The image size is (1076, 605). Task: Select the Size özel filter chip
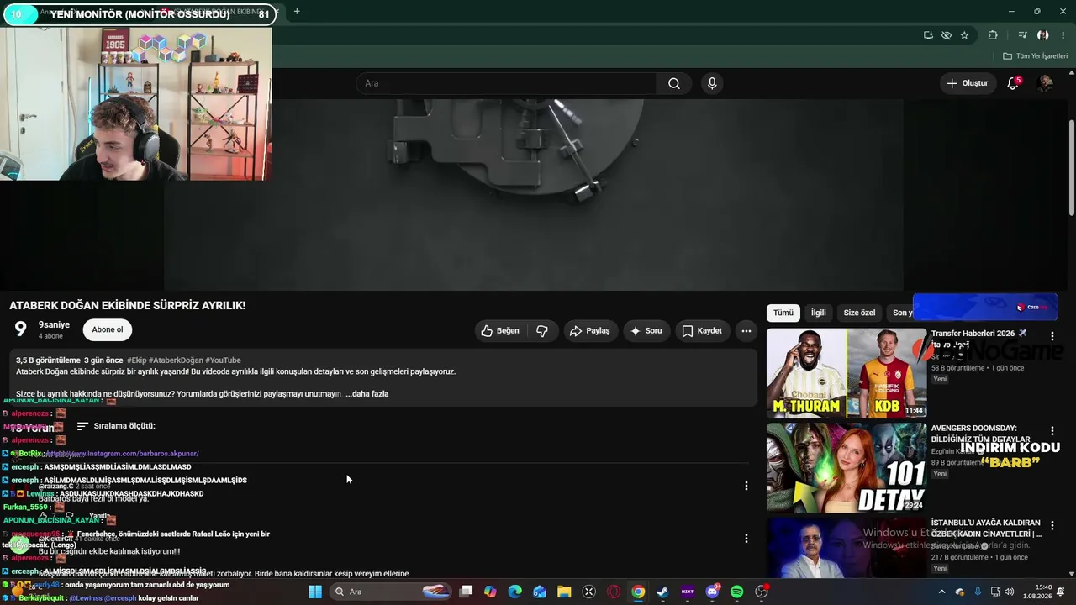859,313
